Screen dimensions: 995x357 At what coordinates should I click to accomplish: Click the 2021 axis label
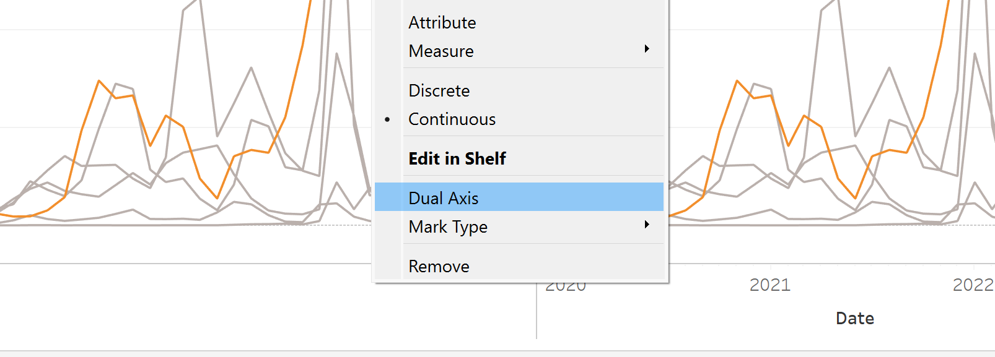(770, 285)
